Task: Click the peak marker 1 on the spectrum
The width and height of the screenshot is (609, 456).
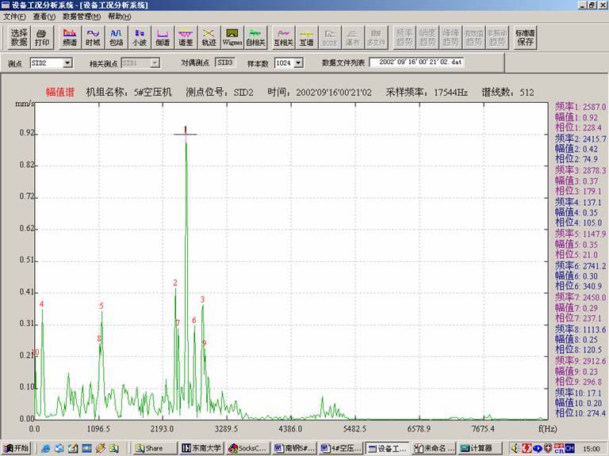Action: coord(186,131)
